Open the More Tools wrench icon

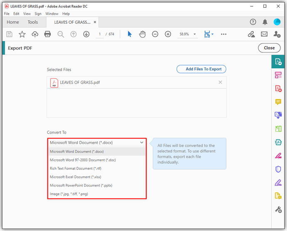tap(278, 209)
